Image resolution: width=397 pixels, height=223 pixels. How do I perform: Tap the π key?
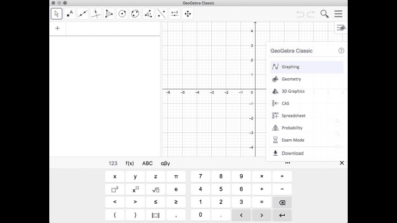176,177
